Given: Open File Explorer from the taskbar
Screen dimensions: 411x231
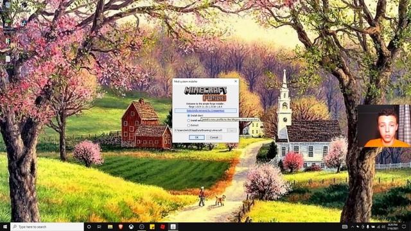Looking at the screenshot, I should point(110,227).
